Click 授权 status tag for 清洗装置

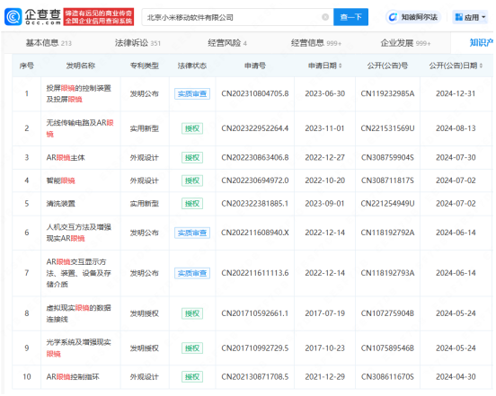pyautogui.click(x=192, y=204)
